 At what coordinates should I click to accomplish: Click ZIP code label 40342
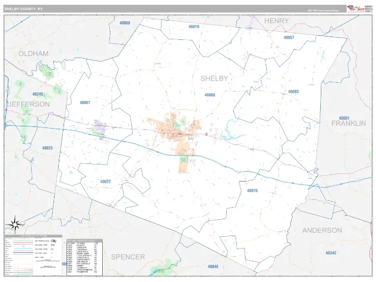(x=331, y=253)
